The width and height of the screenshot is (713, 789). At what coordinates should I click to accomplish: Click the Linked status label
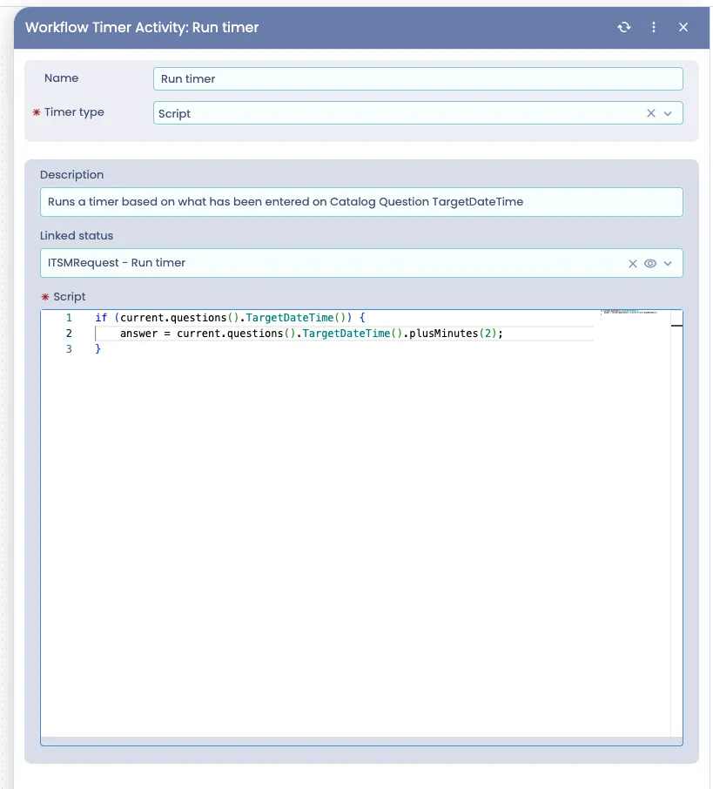pyautogui.click(x=77, y=235)
